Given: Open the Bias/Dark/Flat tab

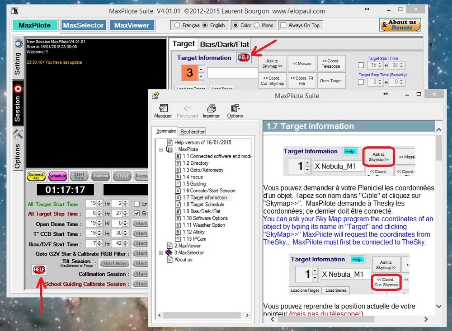Looking at the screenshot, I should [224, 44].
